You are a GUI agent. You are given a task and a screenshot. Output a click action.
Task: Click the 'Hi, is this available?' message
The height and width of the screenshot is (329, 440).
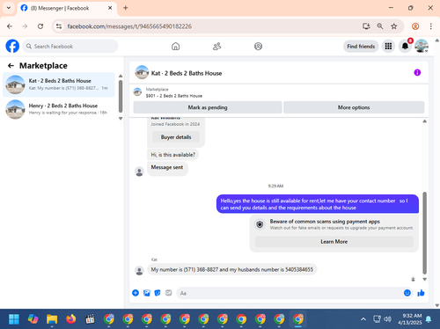click(173, 155)
